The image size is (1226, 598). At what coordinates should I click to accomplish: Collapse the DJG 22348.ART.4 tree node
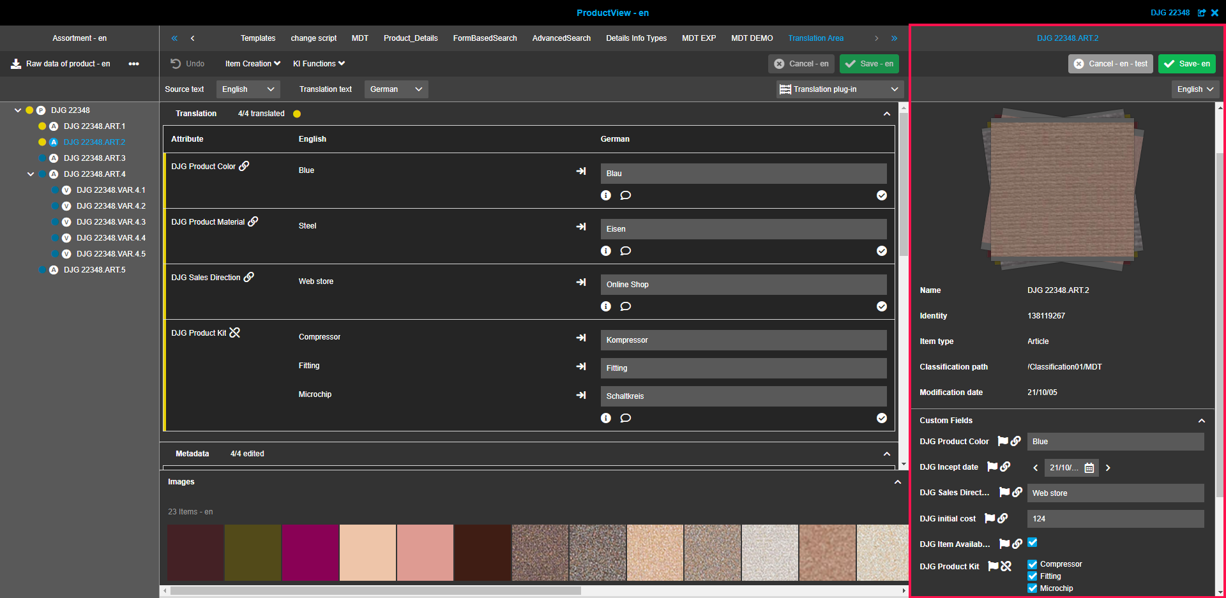31,174
